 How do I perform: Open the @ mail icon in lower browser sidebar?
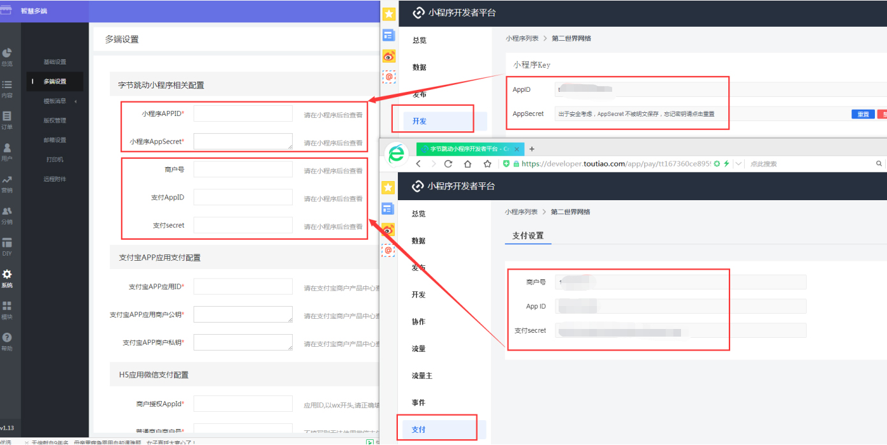click(x=388, y=251)
